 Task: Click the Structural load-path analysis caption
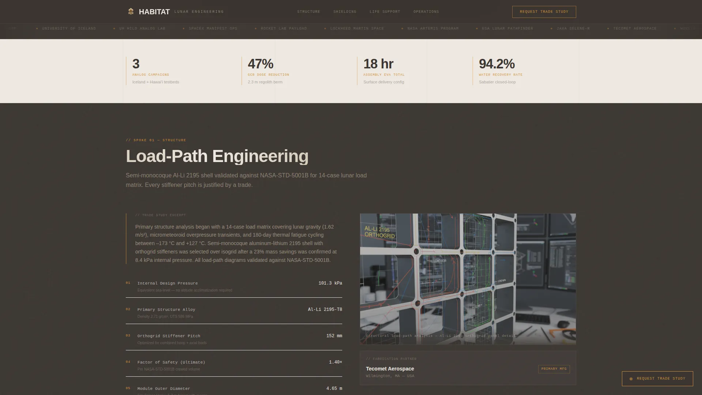441,336
